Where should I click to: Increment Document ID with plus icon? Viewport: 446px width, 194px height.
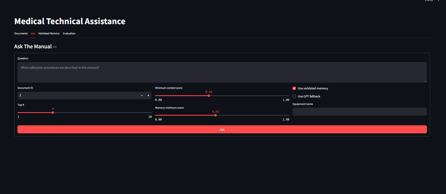(x=148, y=96)
